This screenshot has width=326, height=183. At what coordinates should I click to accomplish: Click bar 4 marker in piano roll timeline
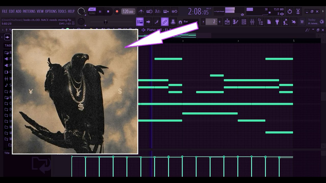click(x=238, y=41)
